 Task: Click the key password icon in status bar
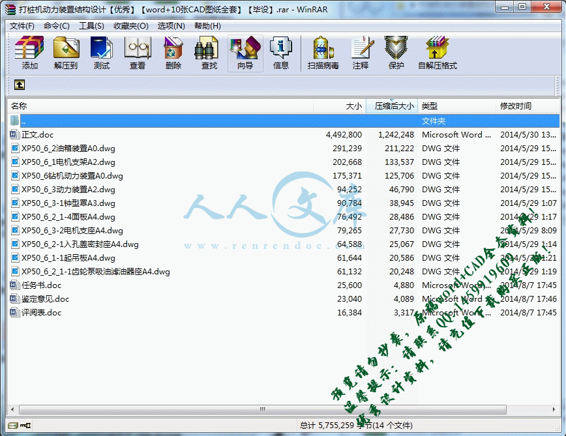tap(25, 426)
